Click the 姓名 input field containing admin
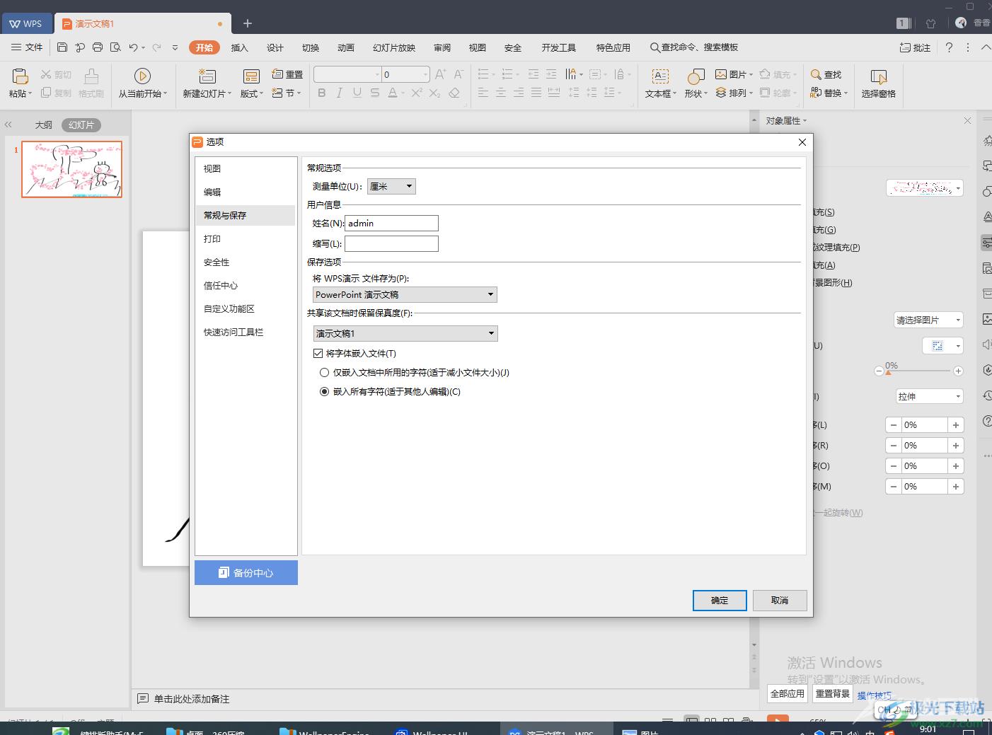Image resolution: width=992 pixels, height=735 pixels. (x=391, y=223)
